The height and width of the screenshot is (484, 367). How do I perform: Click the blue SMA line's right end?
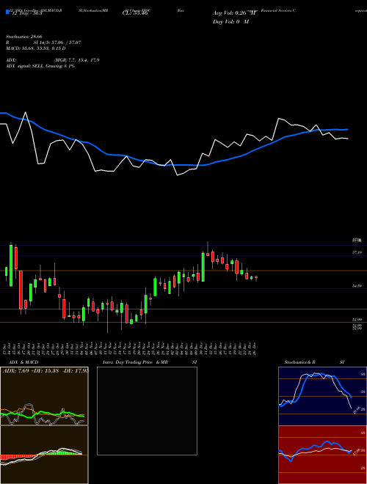(x=348, y=129)
